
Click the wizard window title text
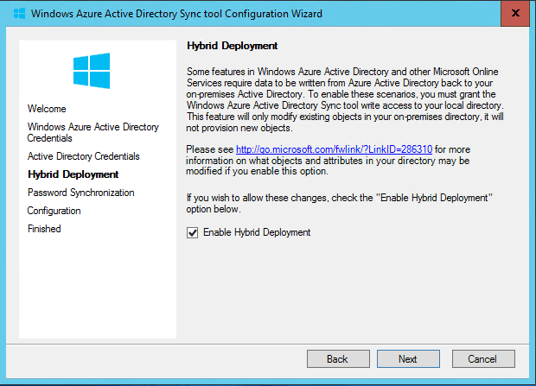tap(176, 14)
